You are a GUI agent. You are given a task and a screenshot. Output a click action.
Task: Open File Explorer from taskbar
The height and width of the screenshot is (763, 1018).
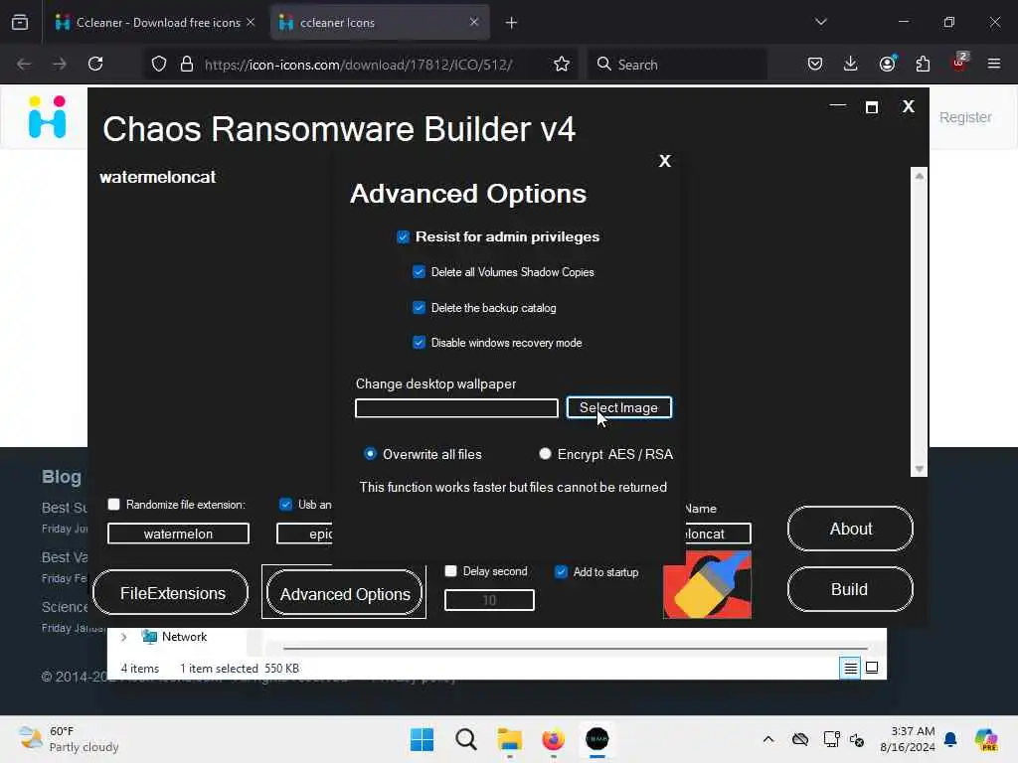(x=510, y=739)
